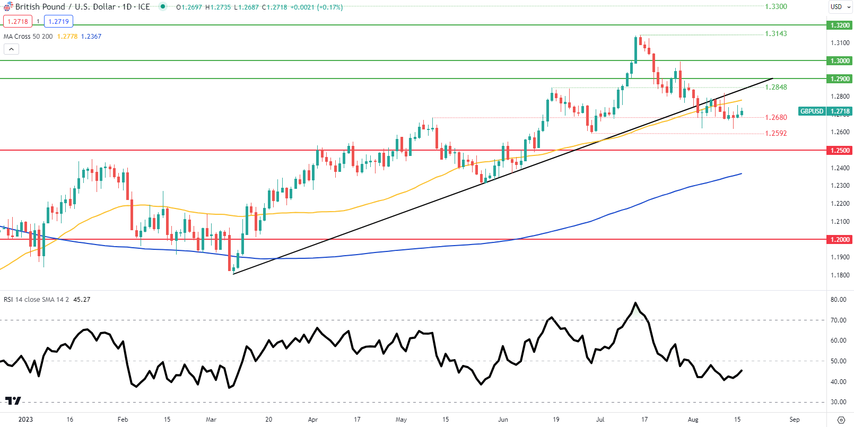Click the Apr label on time axis
854x427 pixels.
tap(313, 420)
